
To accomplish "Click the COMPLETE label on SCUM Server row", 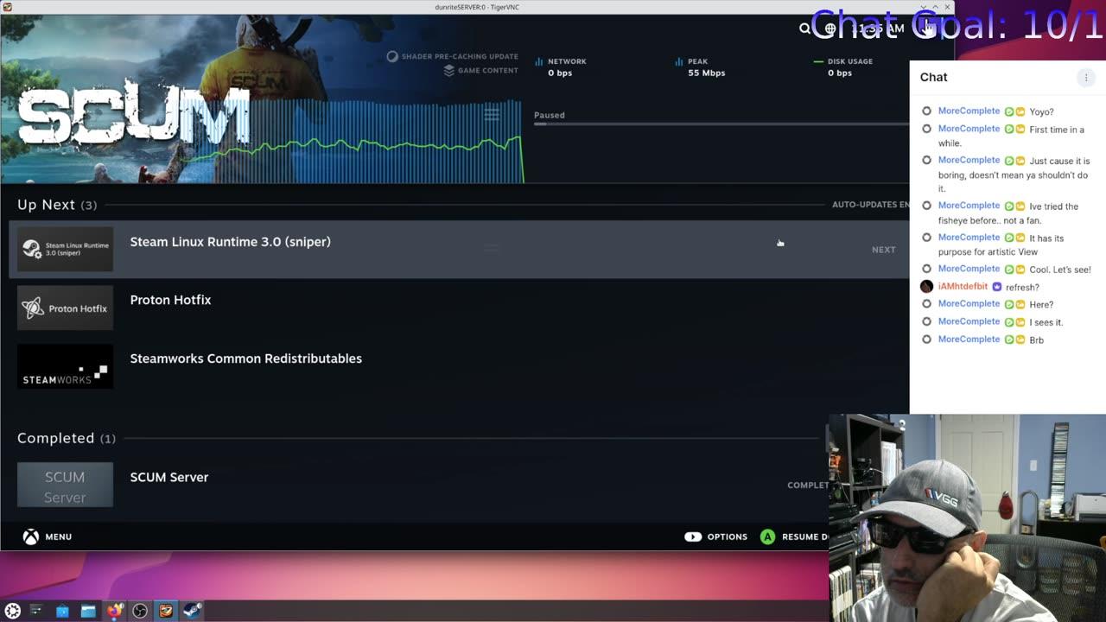I will click(807, 485).
